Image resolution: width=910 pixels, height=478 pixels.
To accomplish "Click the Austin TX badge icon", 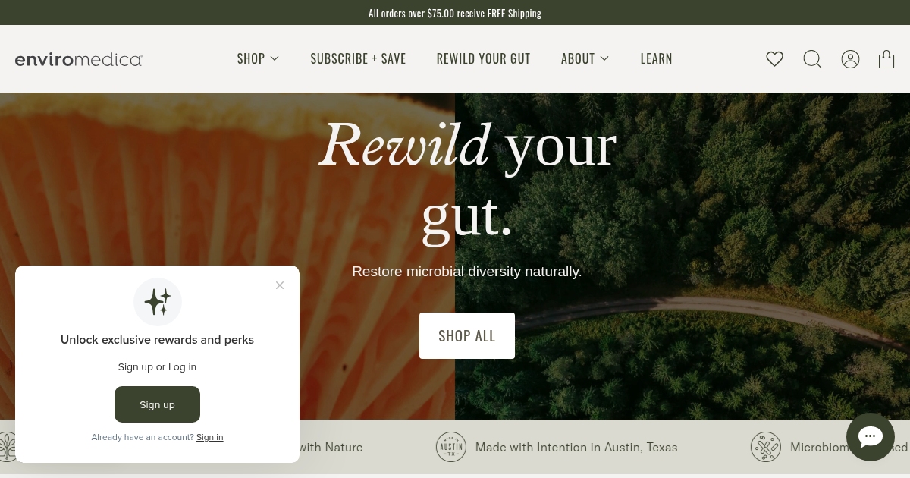I will pos(451,447).
